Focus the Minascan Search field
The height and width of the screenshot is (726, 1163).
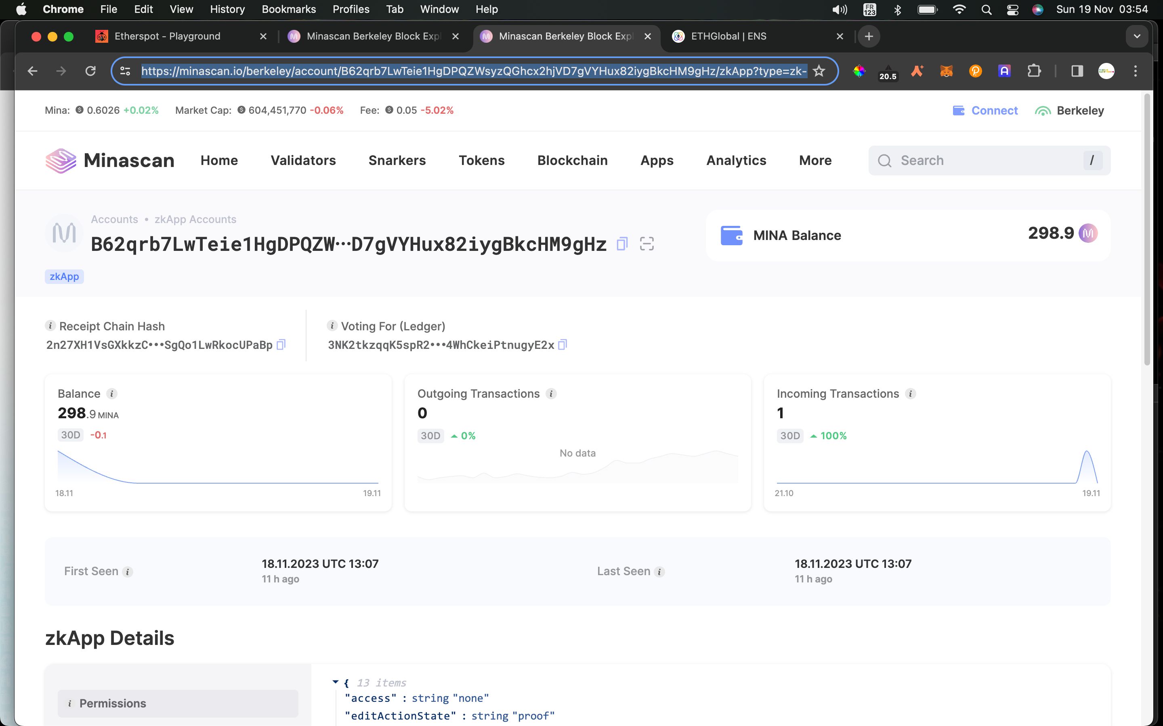[x=989, y=161]
